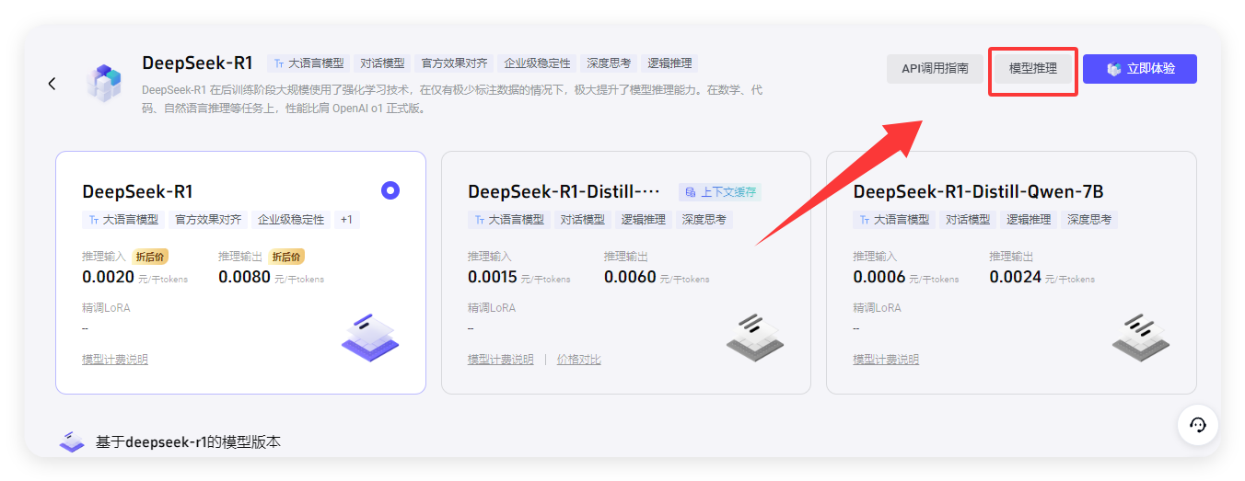Screen dimensions: 1245x481
Task: Click the DeepSeek-R1 page header title
Action: pyautogui.click(x=197, y=63)
